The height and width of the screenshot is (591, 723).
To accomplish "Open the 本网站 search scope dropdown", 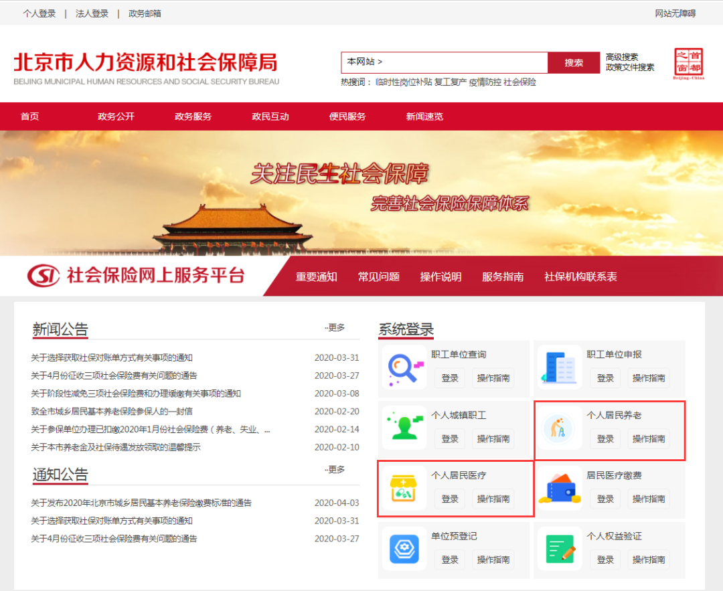I will click(x=364, y=62).
